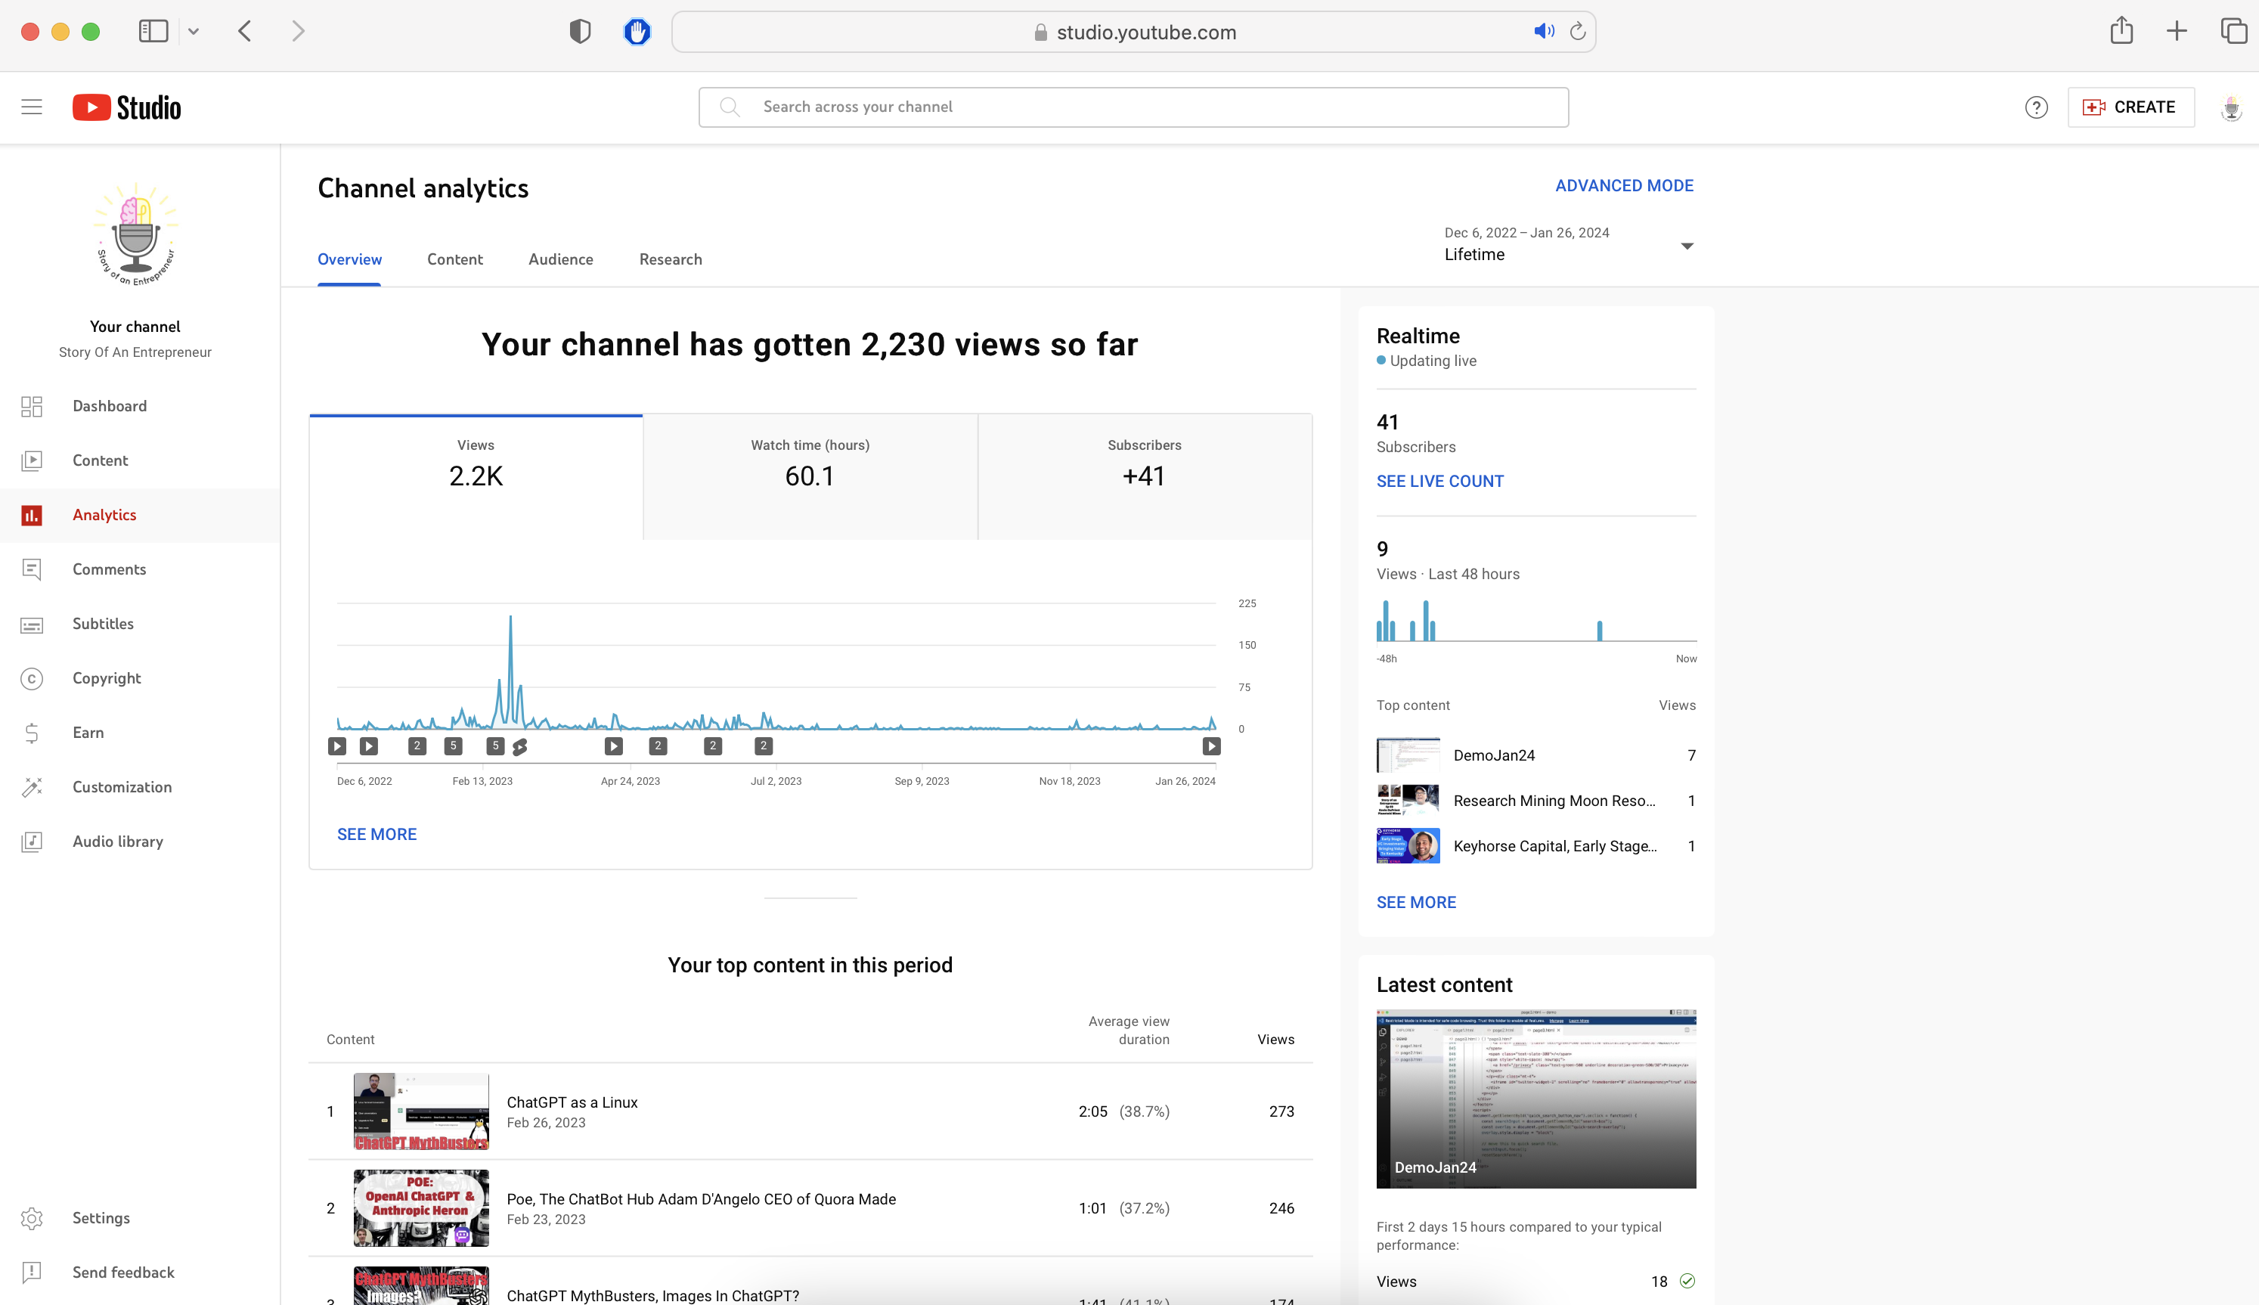Open the Comments section

(140, 569)
